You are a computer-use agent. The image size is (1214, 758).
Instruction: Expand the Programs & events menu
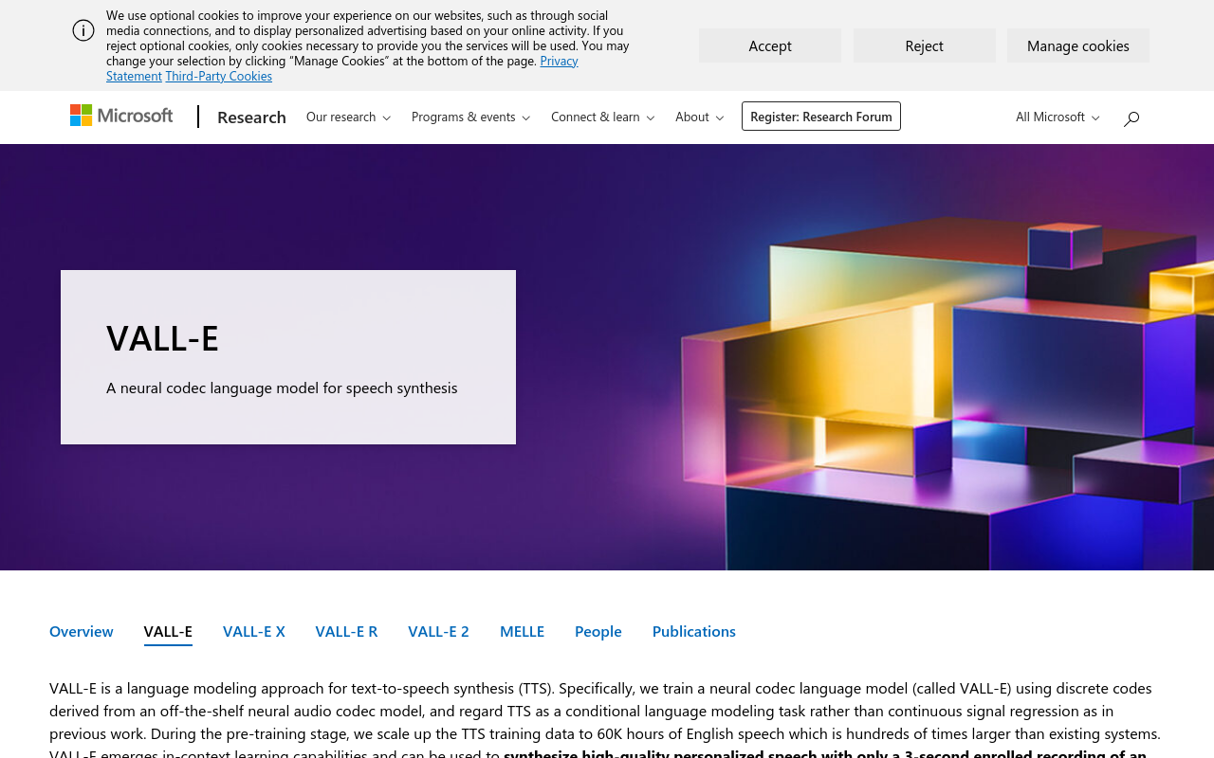tap(470, 117)
